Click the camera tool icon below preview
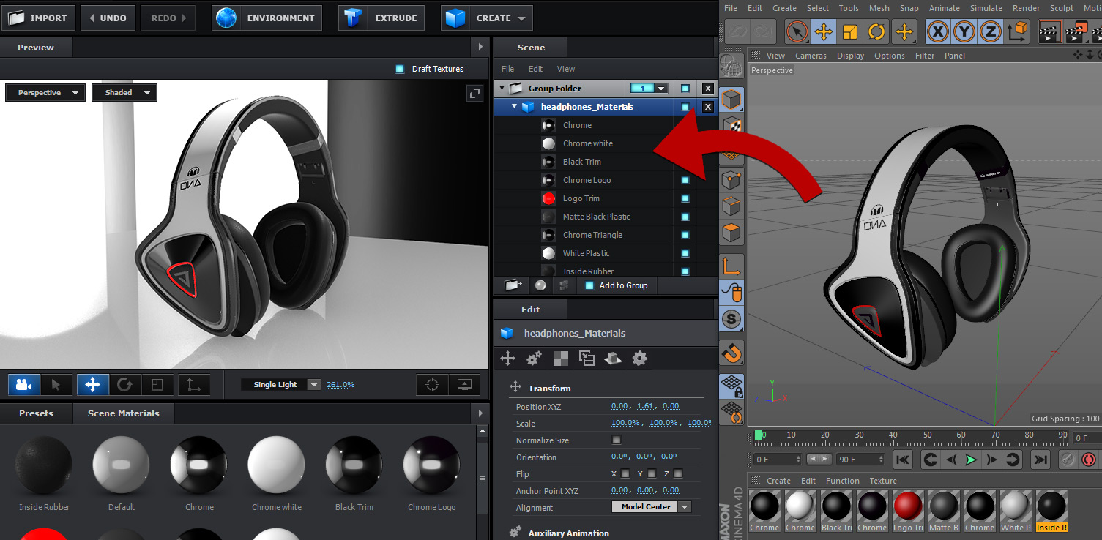 tap(23, 385)
